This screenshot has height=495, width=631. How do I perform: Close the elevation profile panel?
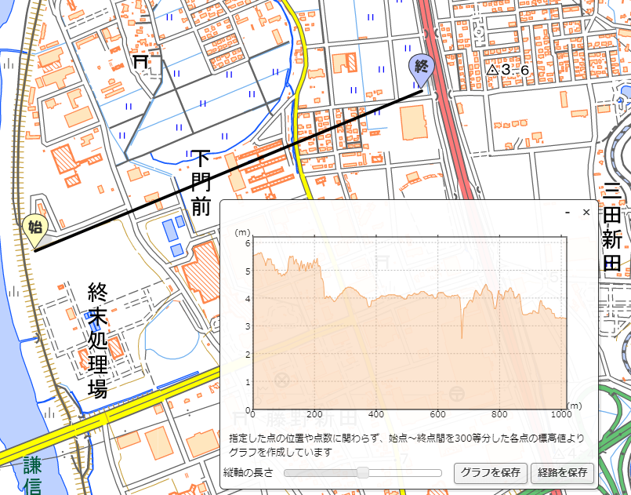pos(586,213)
